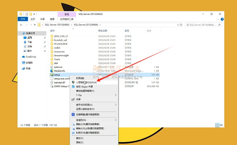237x145 pixels.
Task: Select the setup application icon
Action: 52,75
